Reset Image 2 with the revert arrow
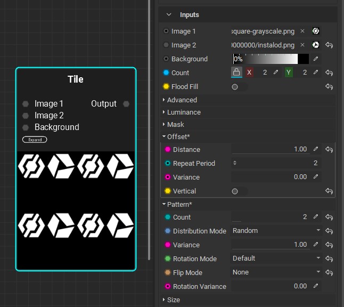Screen dimensions: 344x307 pyautogui.click(x=329, y=45)
